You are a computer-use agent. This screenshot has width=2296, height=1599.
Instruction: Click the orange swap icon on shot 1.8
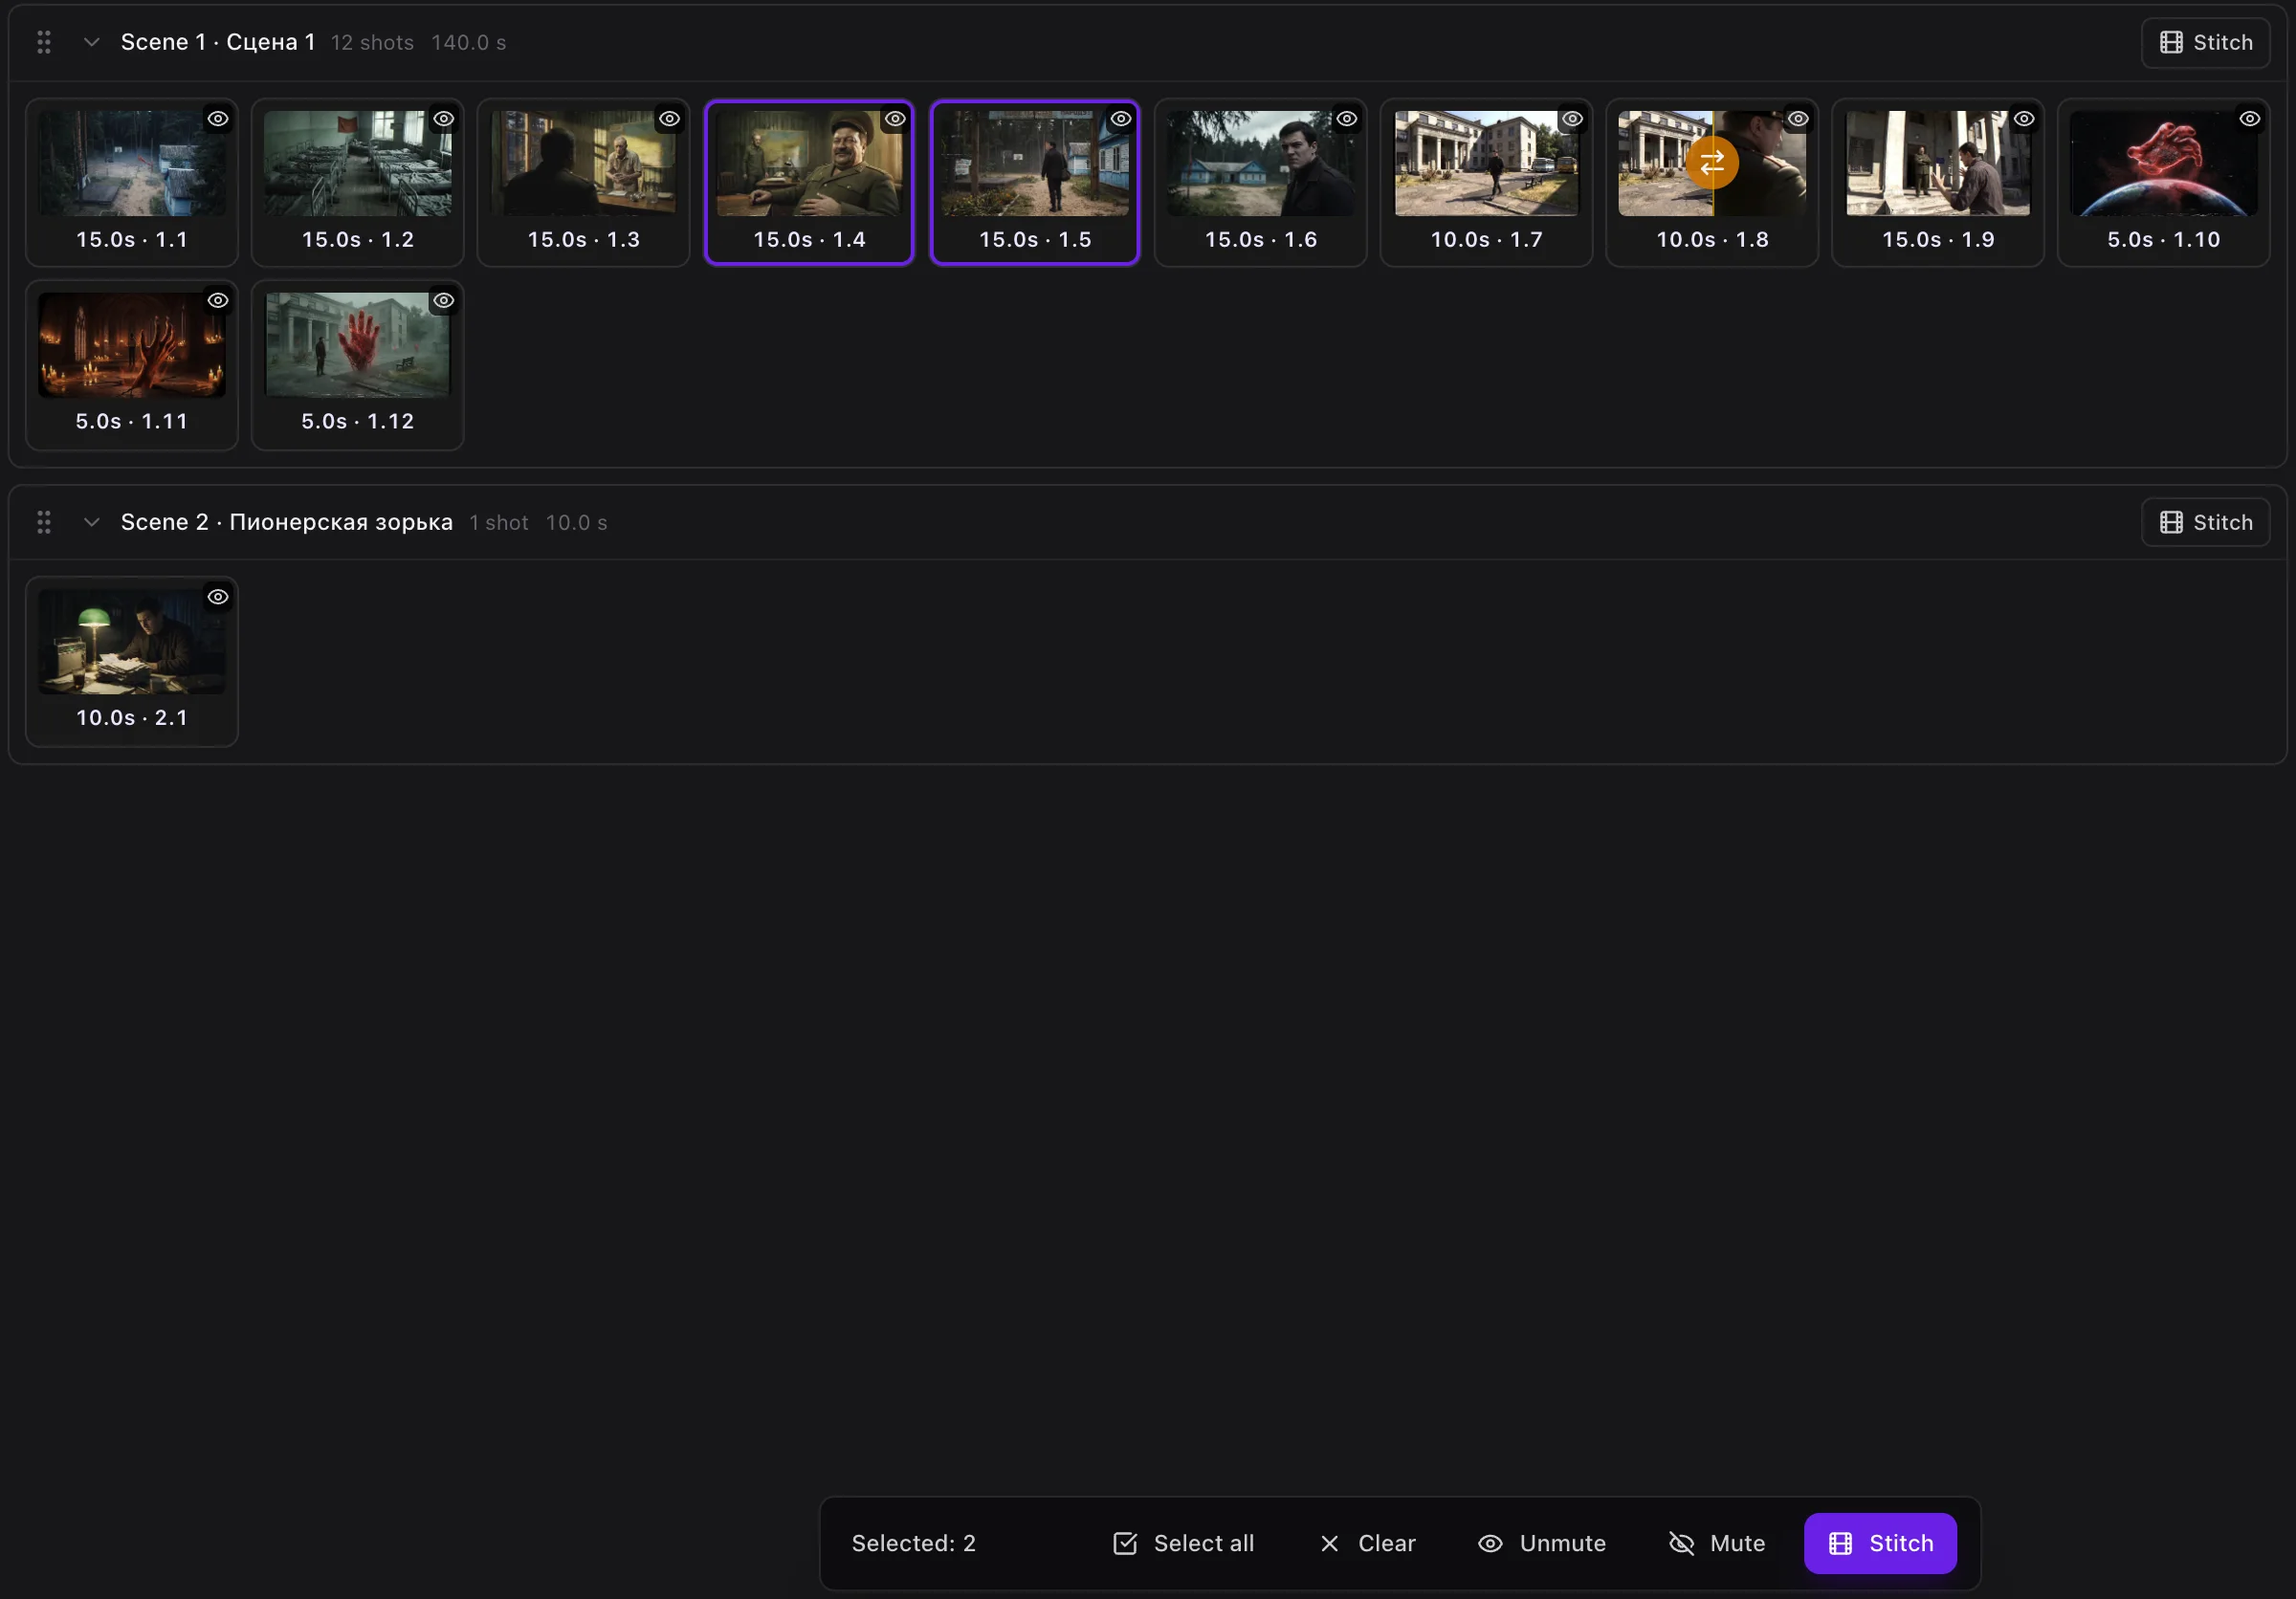tap(1711, 162)
